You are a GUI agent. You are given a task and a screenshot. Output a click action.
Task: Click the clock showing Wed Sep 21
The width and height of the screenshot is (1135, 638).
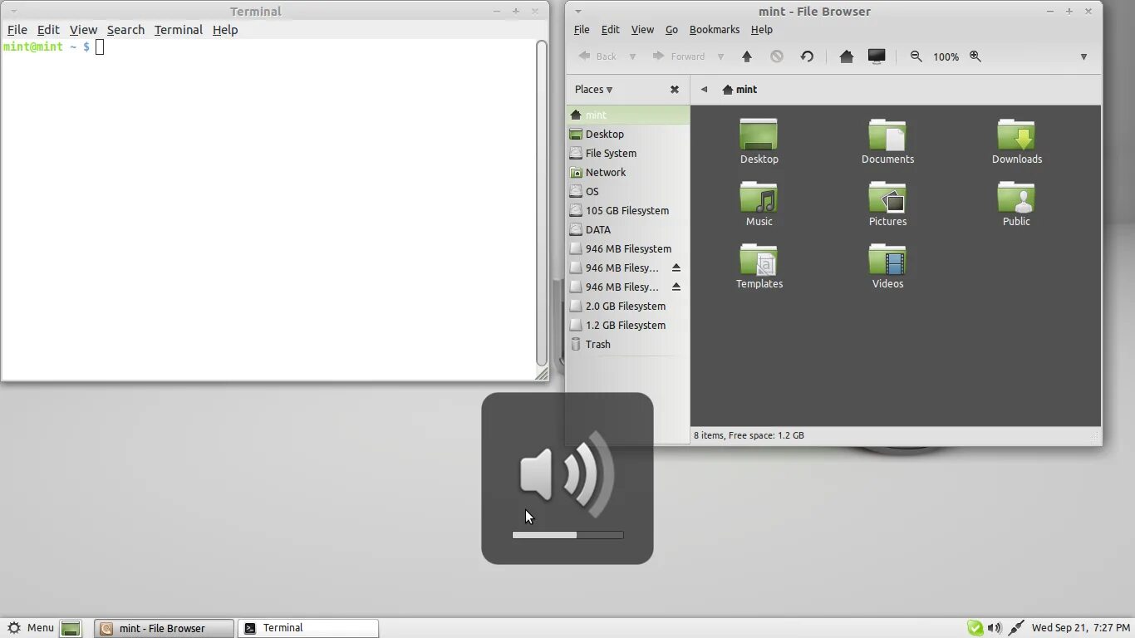click(x=1080, y=628)
